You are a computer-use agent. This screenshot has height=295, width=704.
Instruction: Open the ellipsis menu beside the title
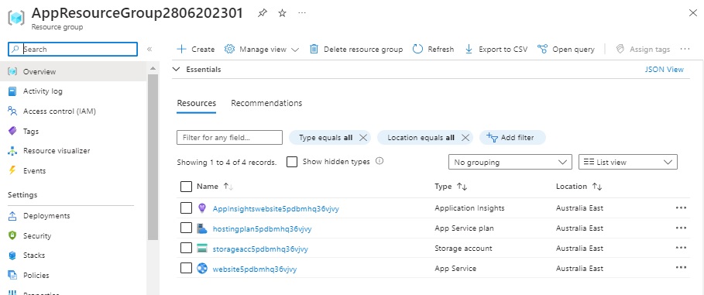(x=302, y=13)
